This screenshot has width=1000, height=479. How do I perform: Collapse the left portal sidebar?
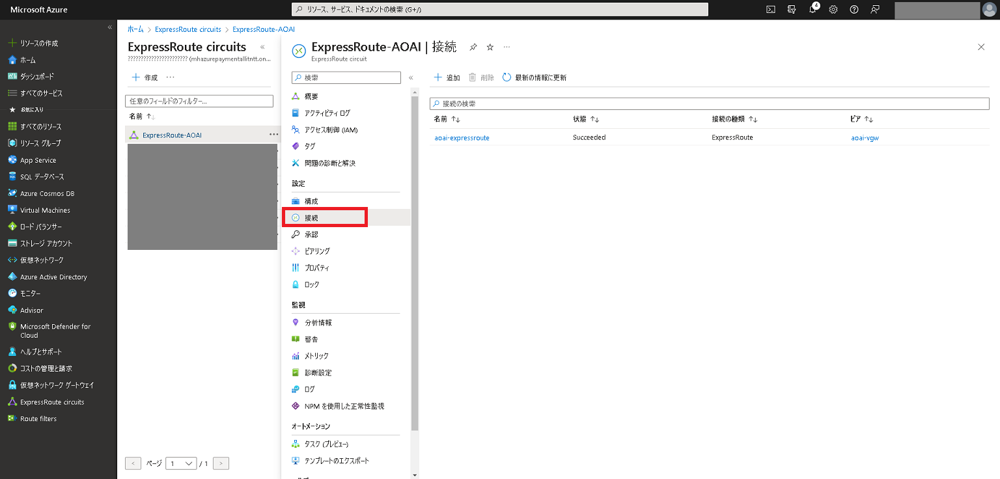(109, 27)
